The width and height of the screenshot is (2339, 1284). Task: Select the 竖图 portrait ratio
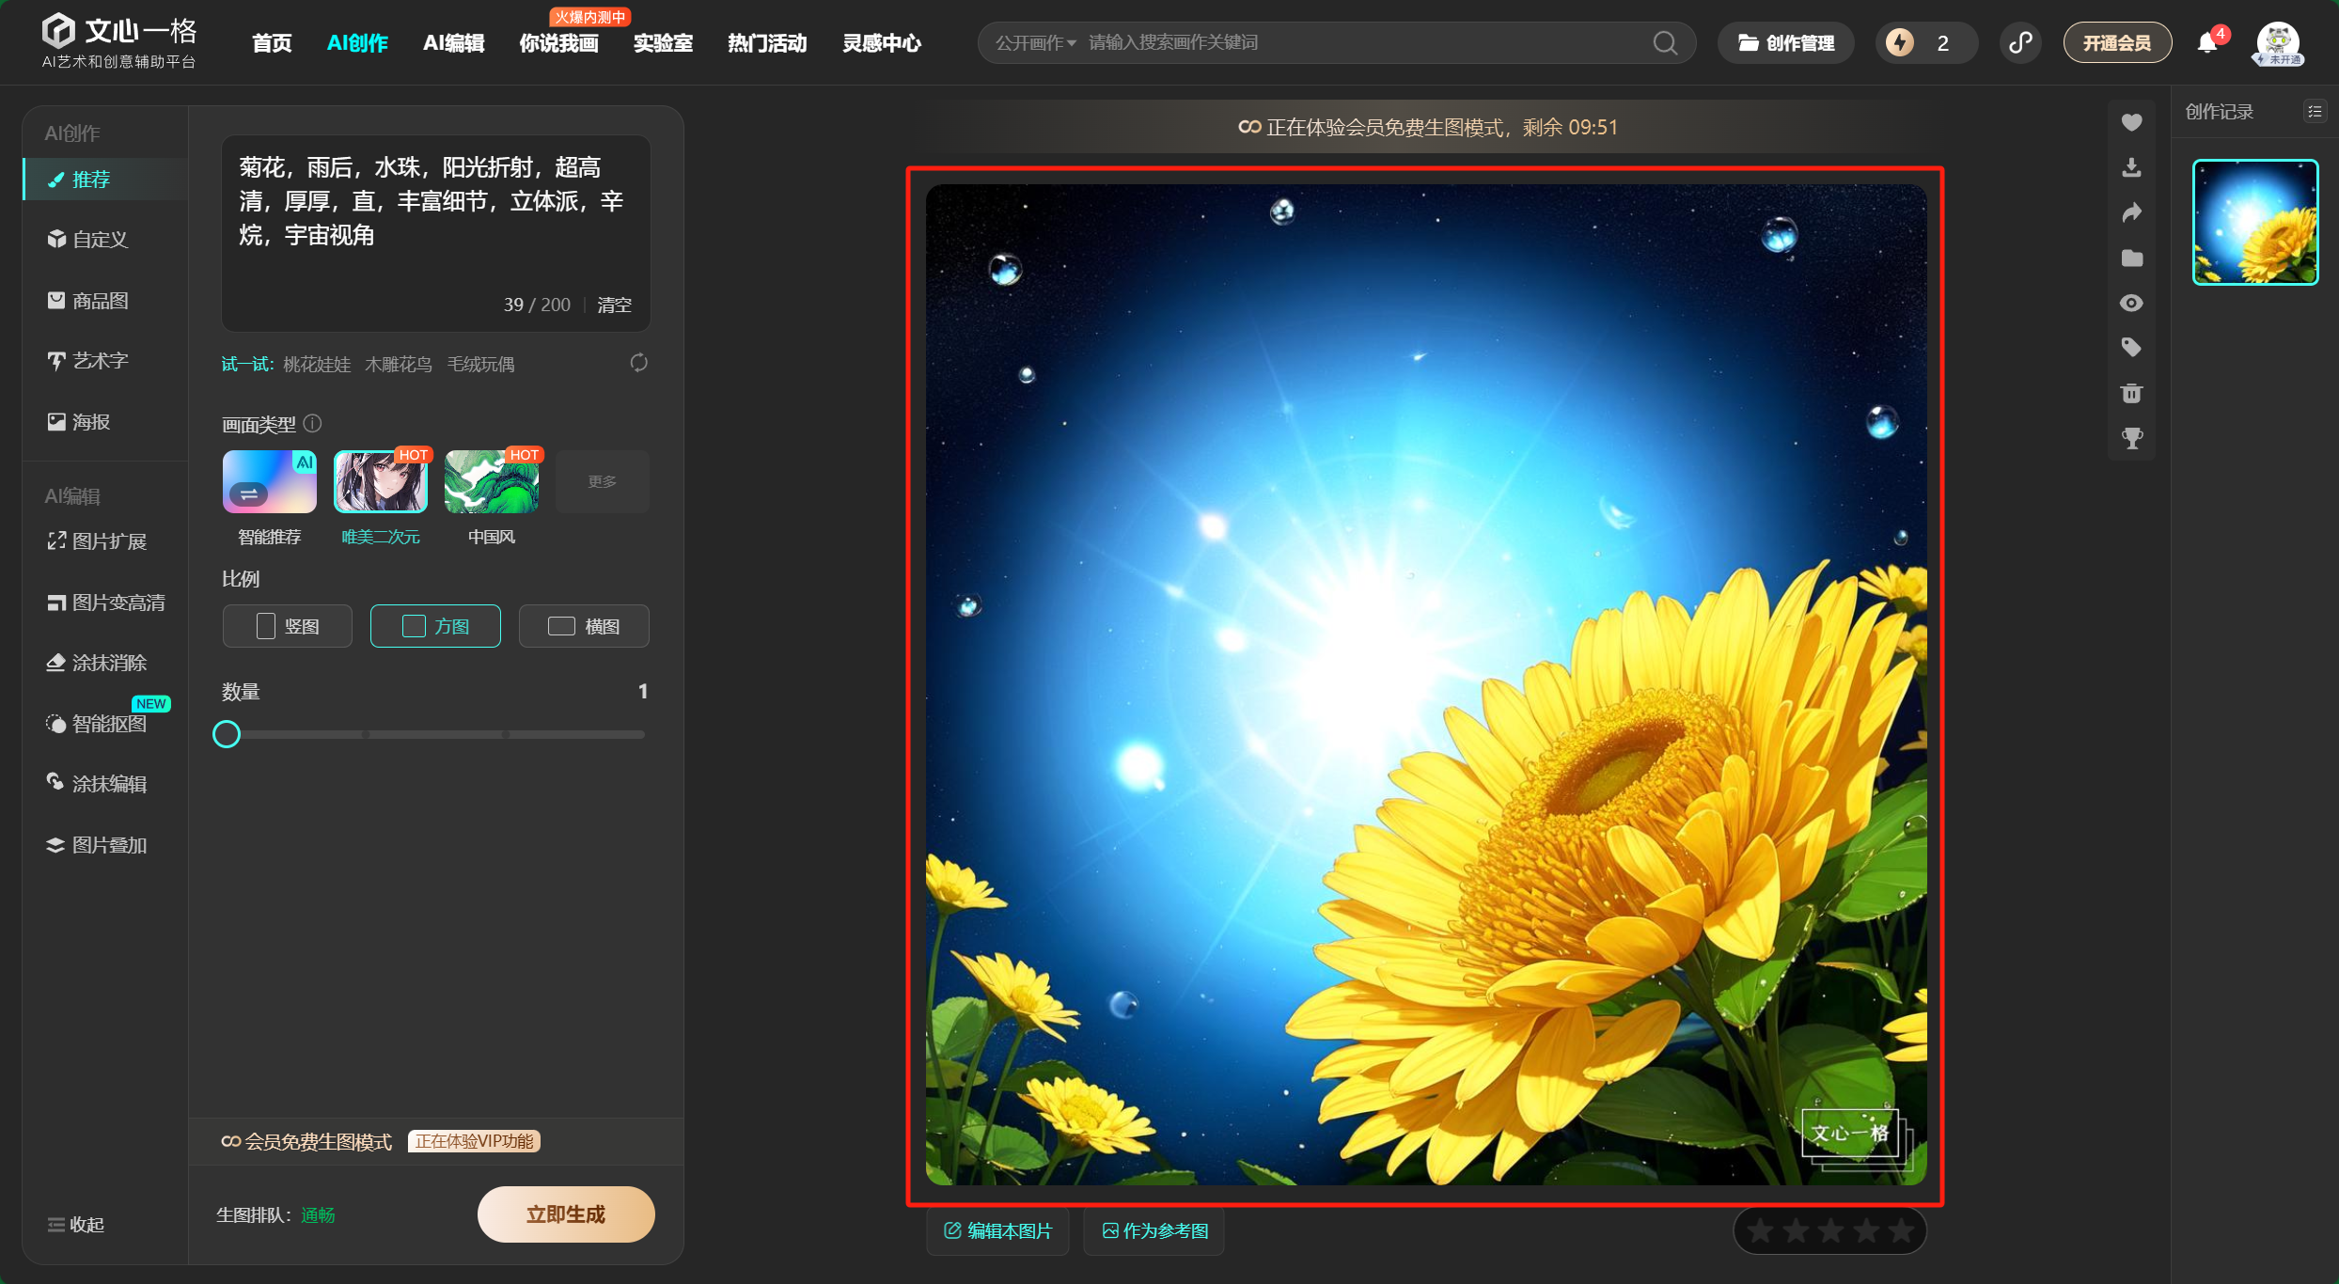click(x=288, y=626)
